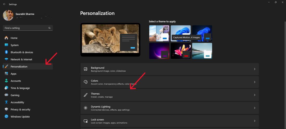286x129 pixels.
Task: Open Network & internet settings
Action: (x=28, y=59)
